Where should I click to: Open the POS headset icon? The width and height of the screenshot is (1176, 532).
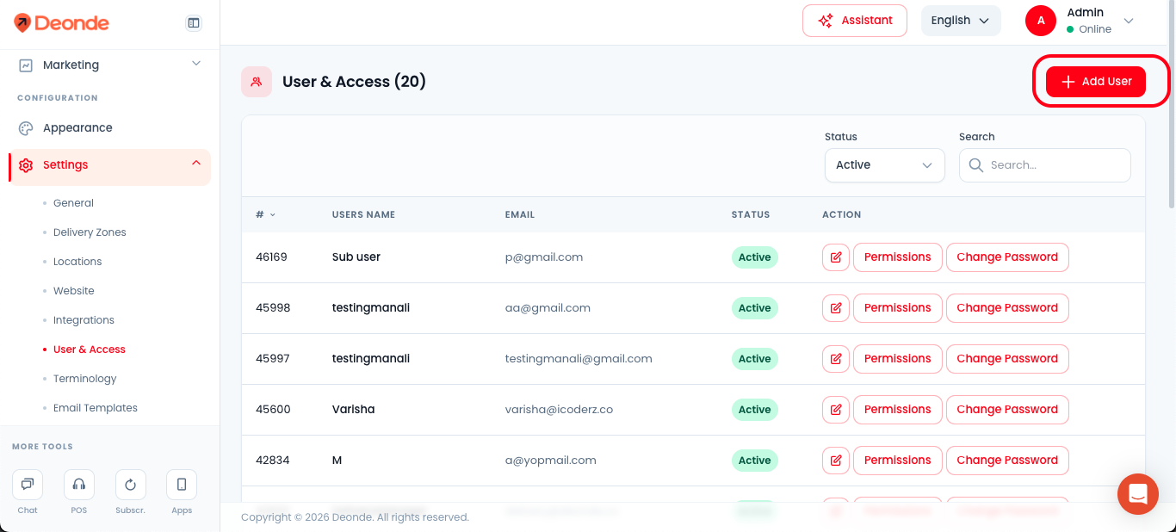[79, 485]
